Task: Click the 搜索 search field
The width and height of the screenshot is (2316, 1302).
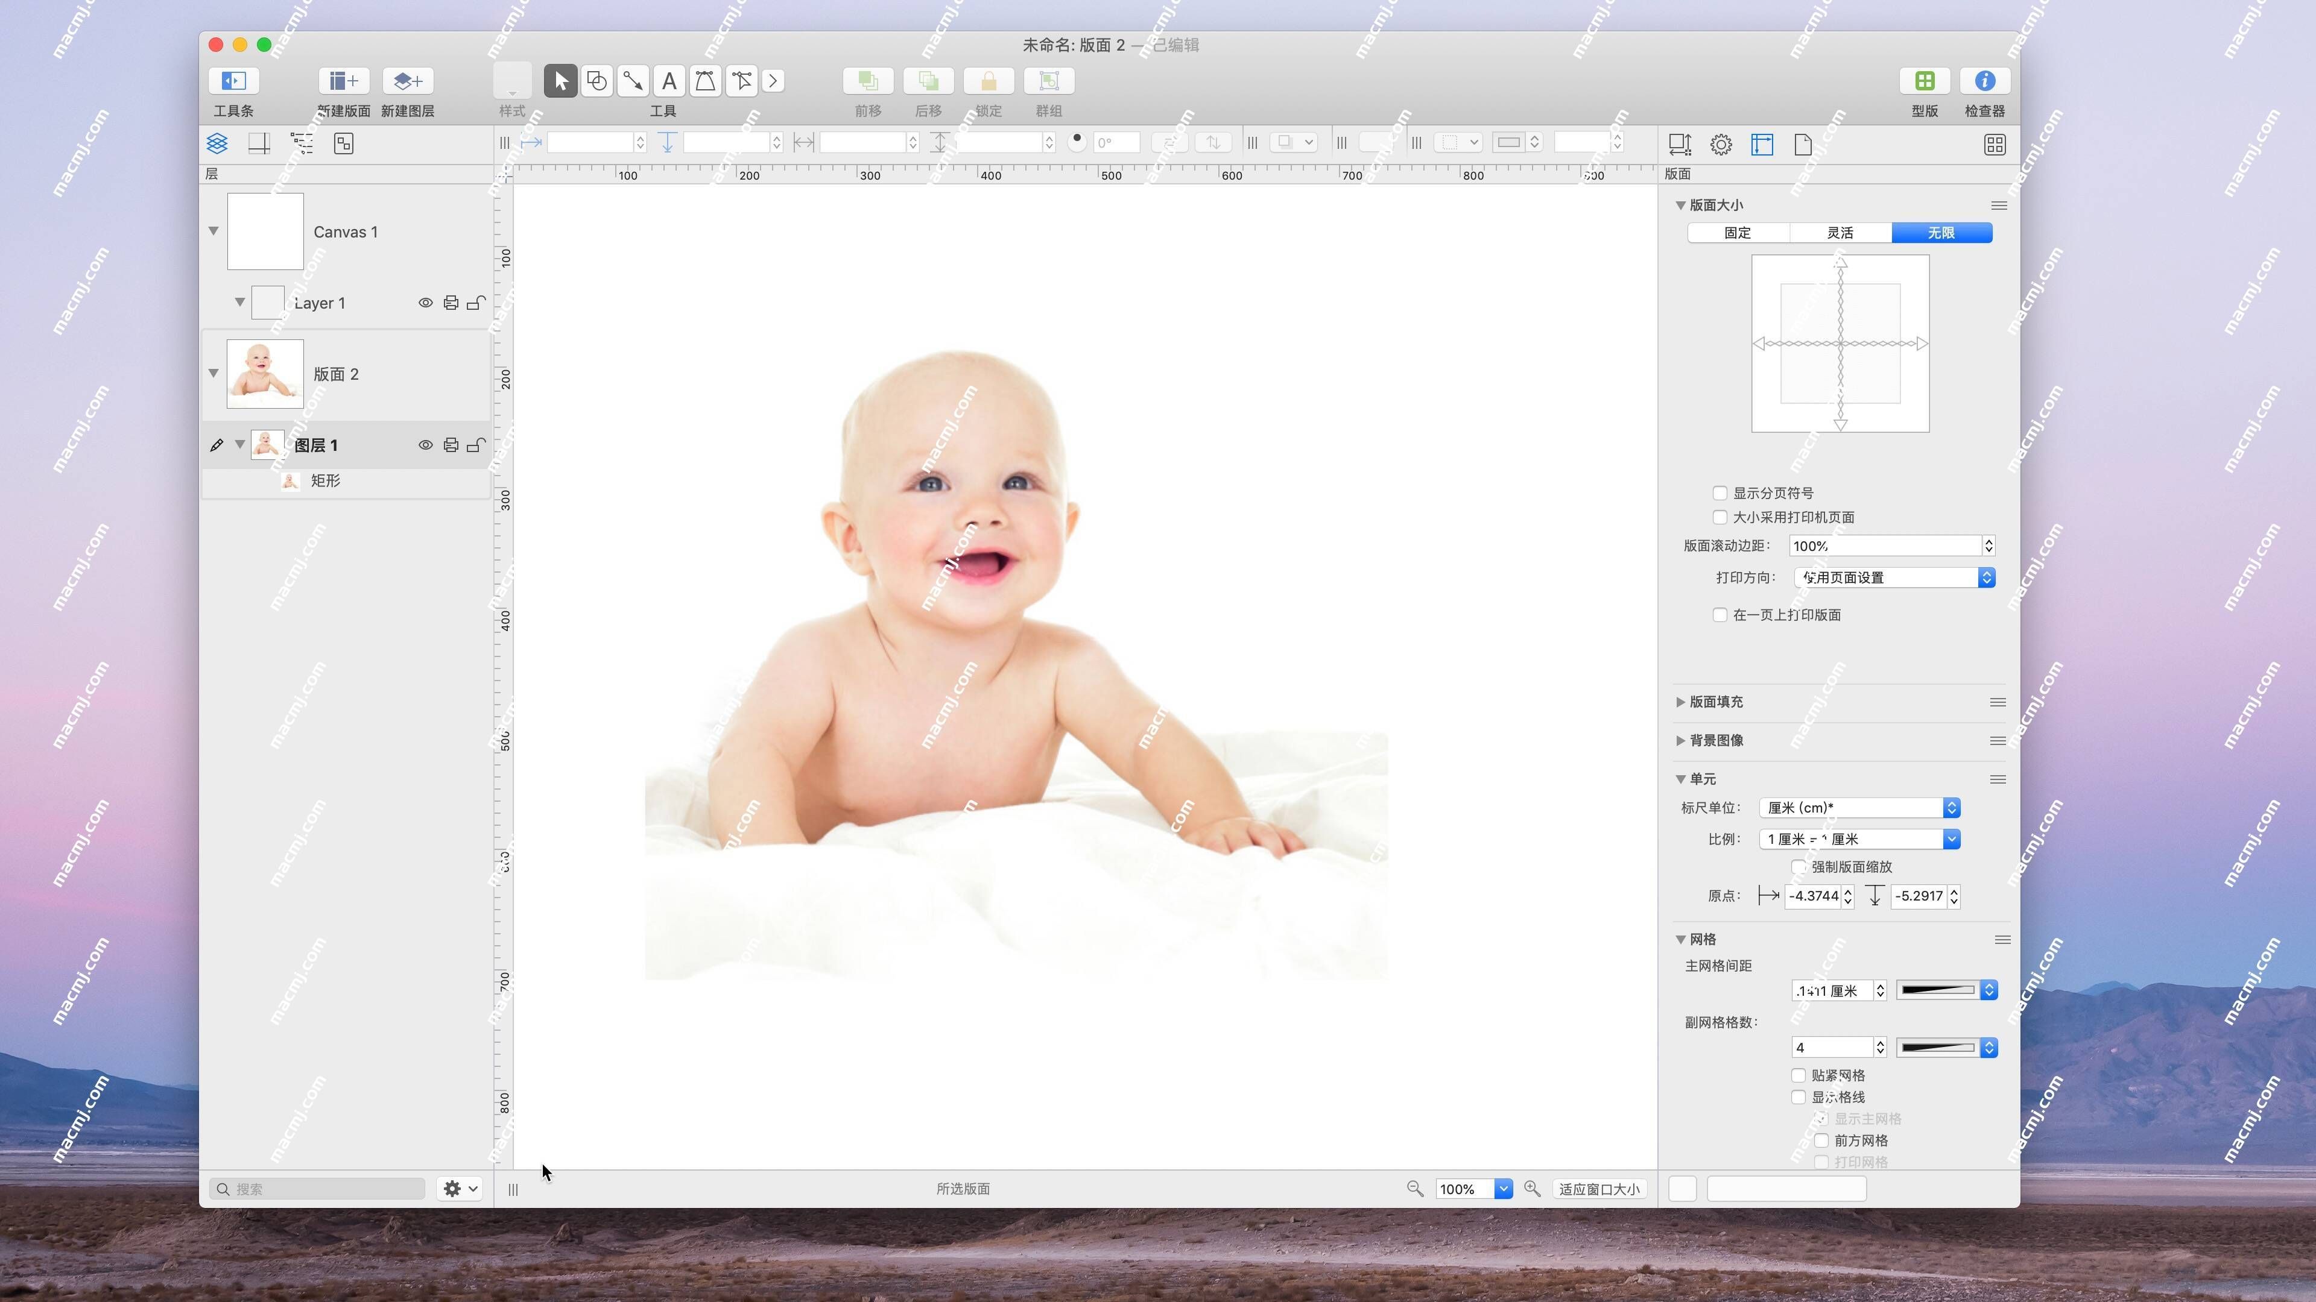Action: 317,1189
